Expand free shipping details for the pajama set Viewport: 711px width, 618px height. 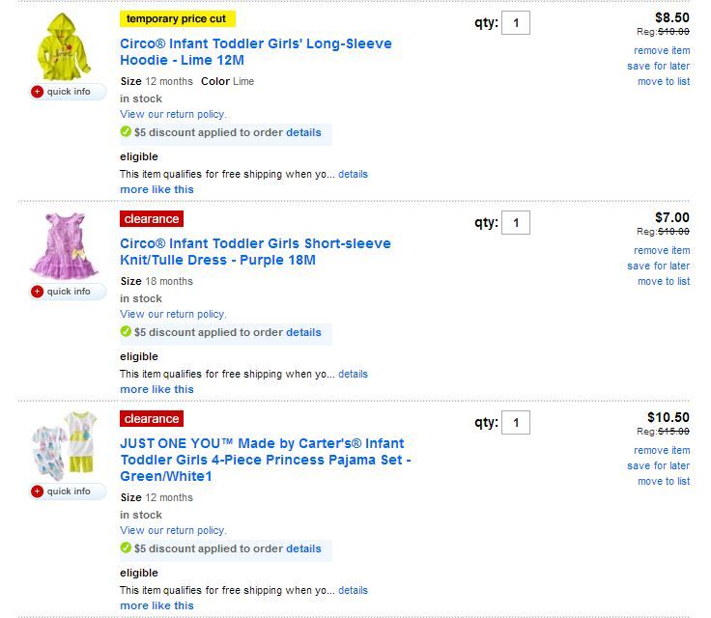point(353,590)
